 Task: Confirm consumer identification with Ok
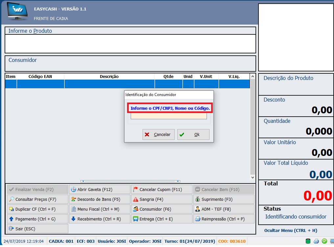pyautogui.click(x=193, y=134)
